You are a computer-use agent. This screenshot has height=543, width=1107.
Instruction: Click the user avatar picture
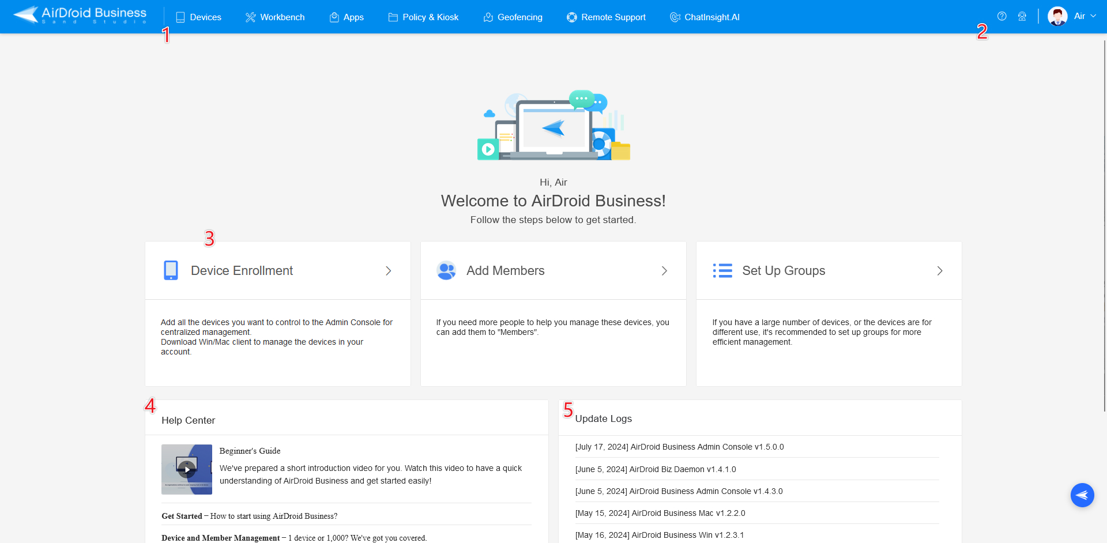1057,16
